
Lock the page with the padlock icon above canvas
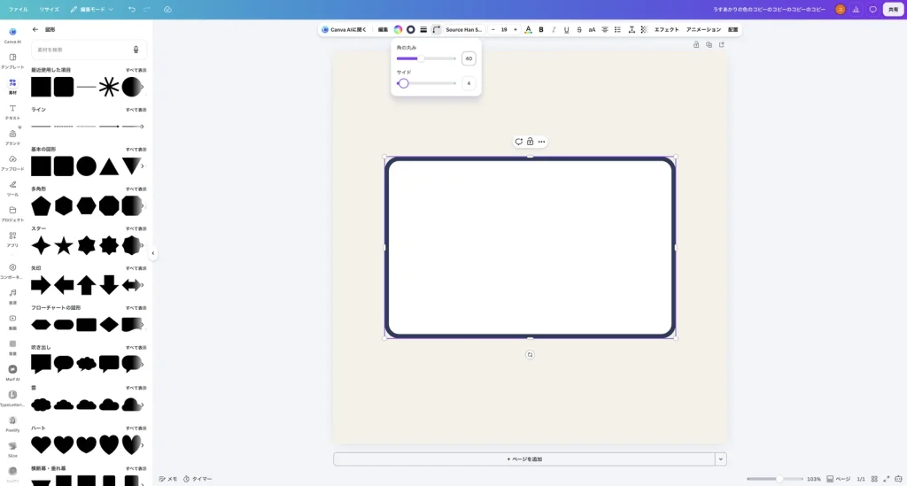pyautogui.click(x=696, y=44)
